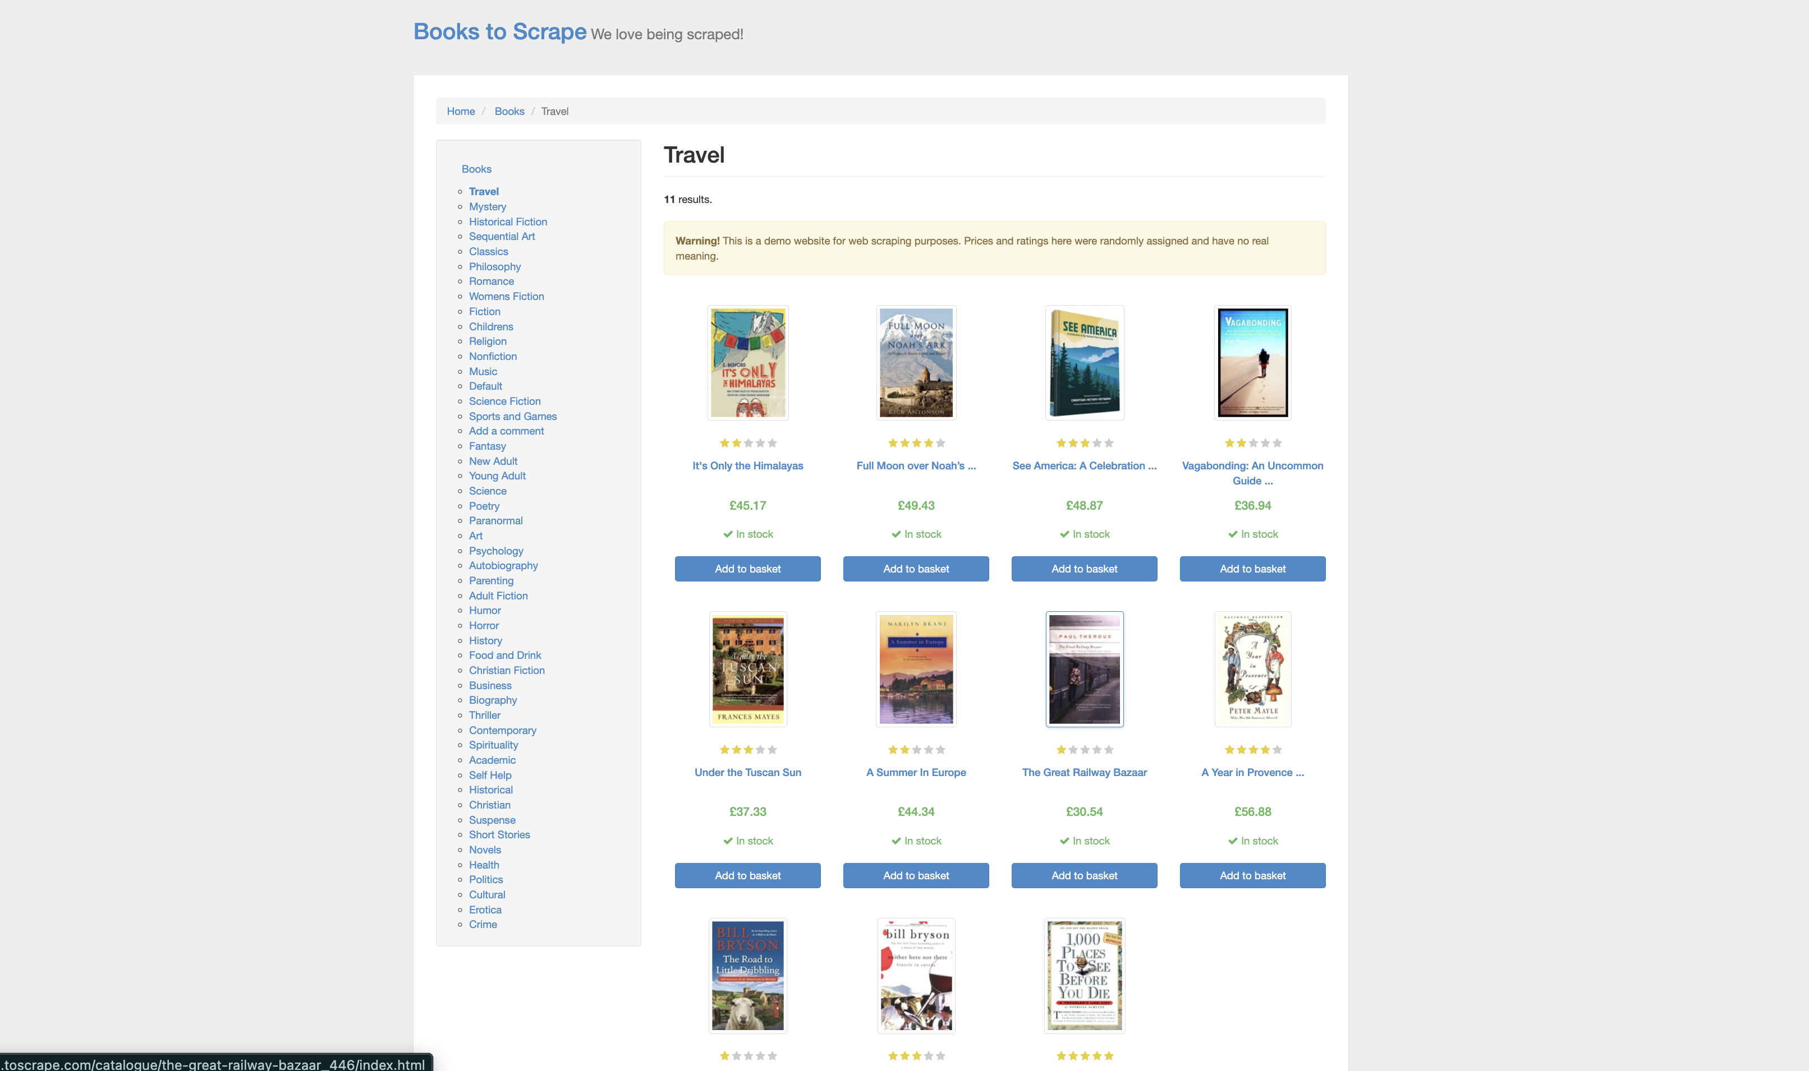The height and width of the screenshot is (1071, 1809).
Task: Select the Crime category at the bottom
Action: click(483, 925)
